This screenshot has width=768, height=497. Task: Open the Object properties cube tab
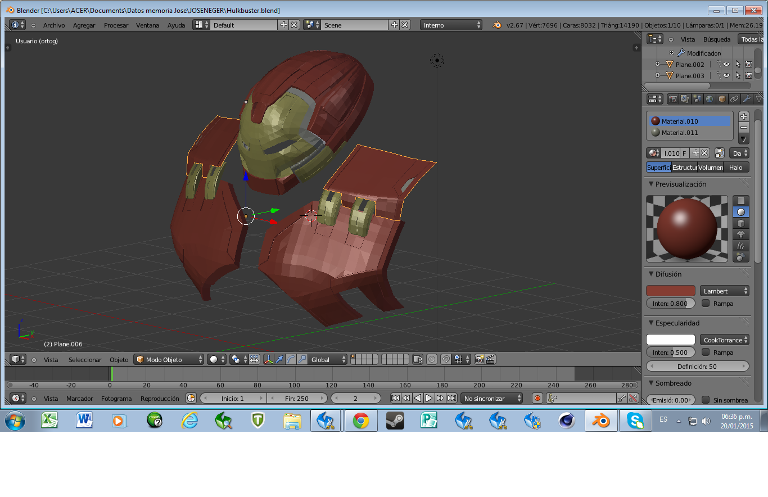[x=722, y=99]
